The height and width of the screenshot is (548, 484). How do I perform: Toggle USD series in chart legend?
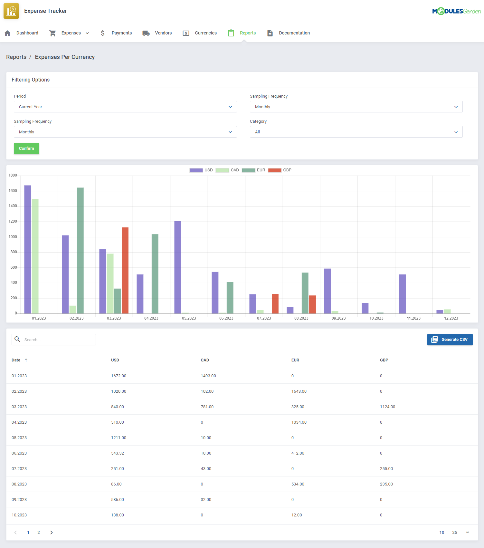coord(201,170)
